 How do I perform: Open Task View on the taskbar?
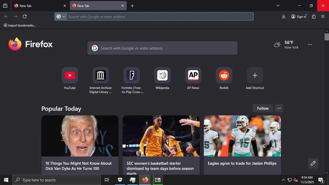(x=107, y=180)
